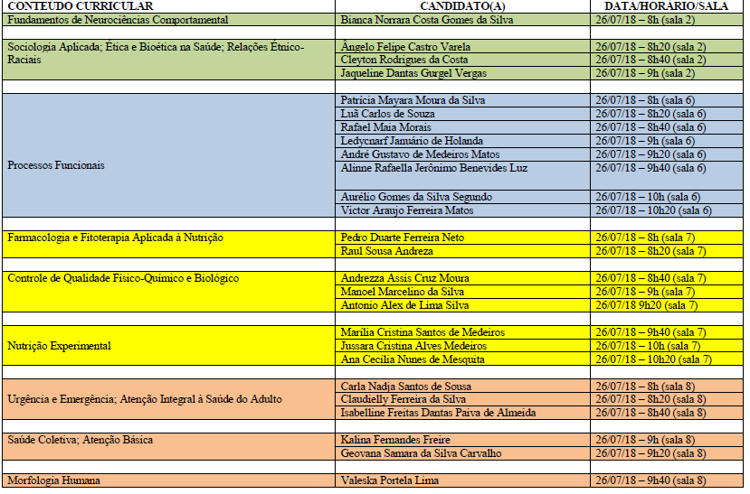This screenshot has height=494, width=750.
Task: Click the 'CANDIDATO(A)' column header
Action: pos(462,6)
